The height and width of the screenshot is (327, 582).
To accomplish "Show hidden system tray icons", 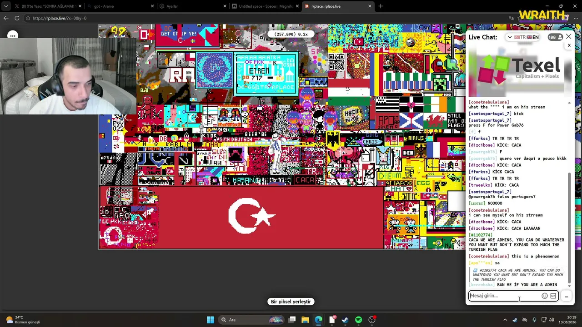I will [x=505, y=320].
